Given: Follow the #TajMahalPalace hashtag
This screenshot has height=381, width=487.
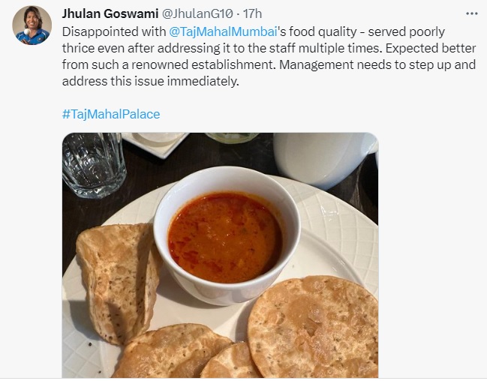Looking at the screenshot, I should 110,114.
